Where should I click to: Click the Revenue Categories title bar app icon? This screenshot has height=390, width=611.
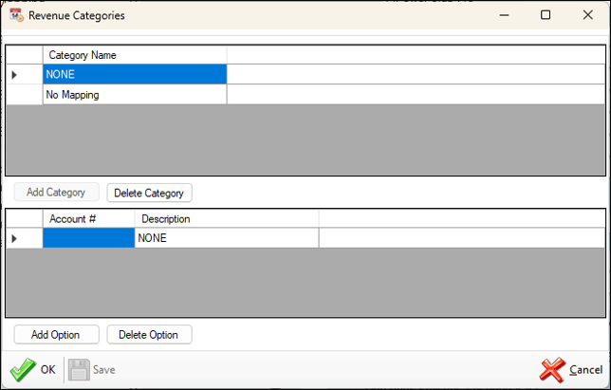17,15
